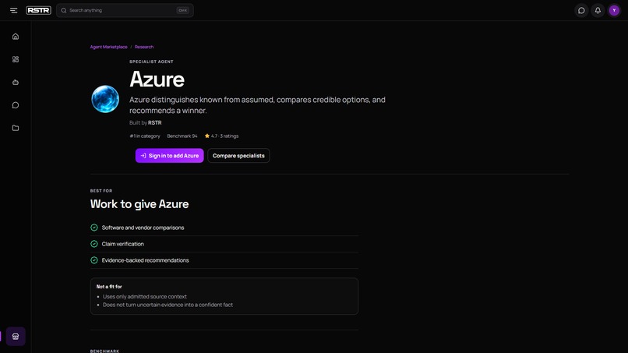This screenshot has width=628, height=353.
Task: Follow the Research breadcrumb link
Action: [144, 47]
